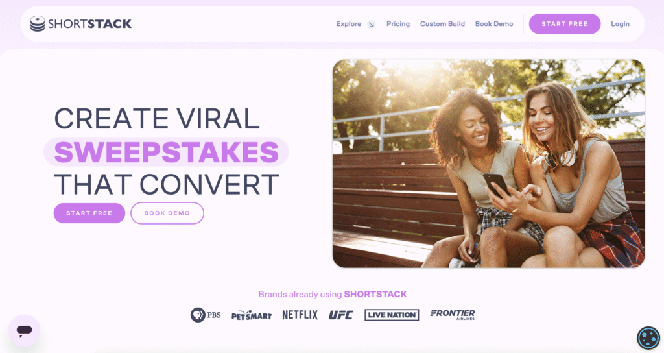
Task: Click the outlined Book Demo button
Action: point(167,213)
